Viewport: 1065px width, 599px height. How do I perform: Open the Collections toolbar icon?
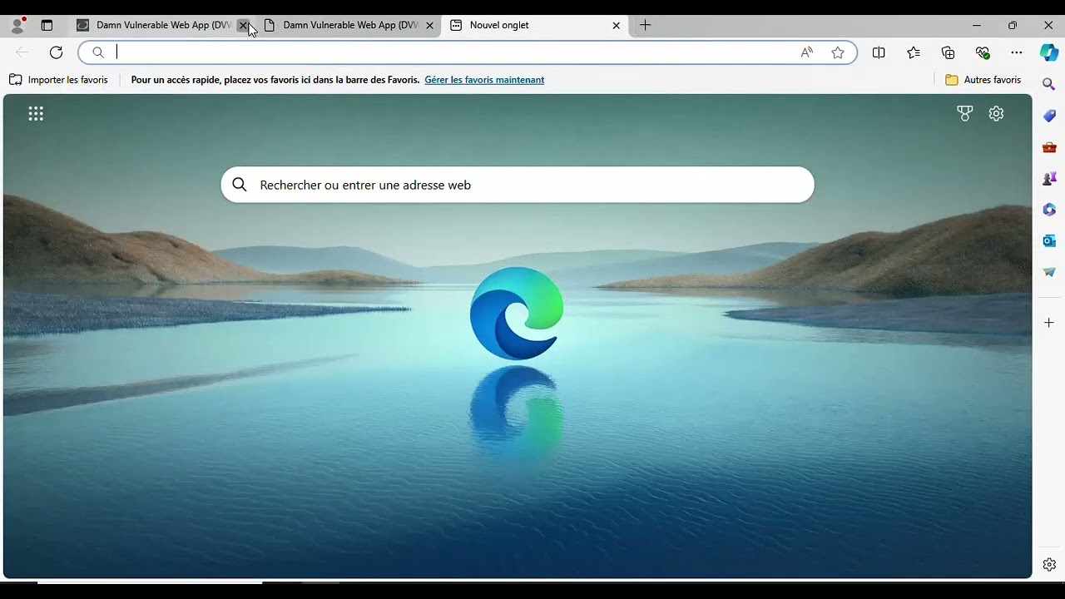pyautogui.click(x=949, y=52)
